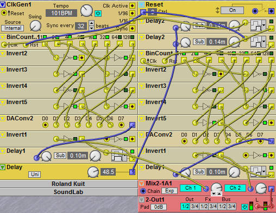
Task: Collapse the left-column Invert4 module
Action: pyautogui.click(x=2, y=86)
